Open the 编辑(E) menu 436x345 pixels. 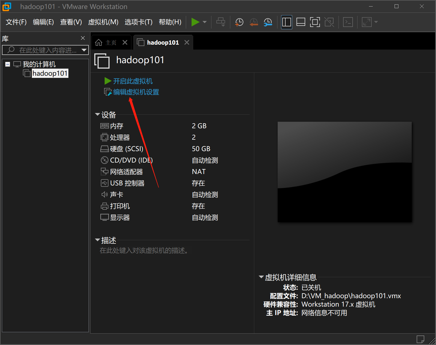tap(43, 22)
